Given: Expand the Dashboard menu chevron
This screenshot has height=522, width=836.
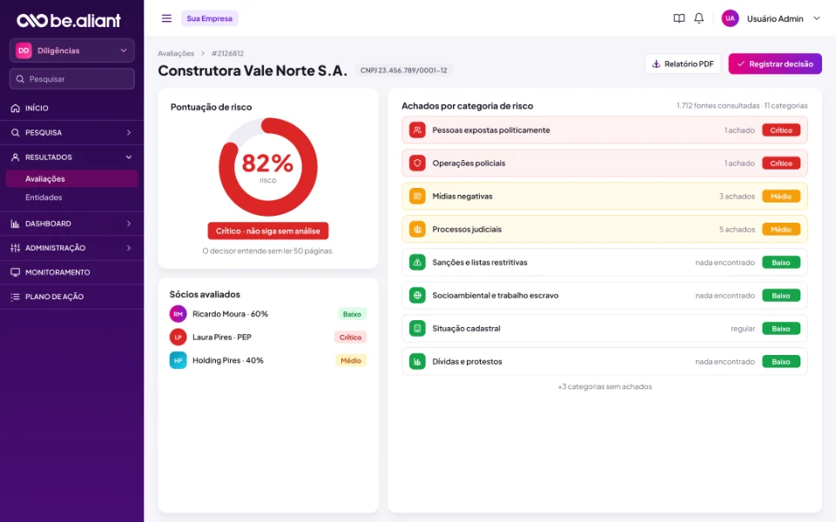Looking at the screenshot, I should (x=129, y=224).
